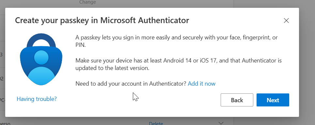Select the dimmed list row ending in '02'
This screenshot has width=315, height=125.
pos(2,78)
